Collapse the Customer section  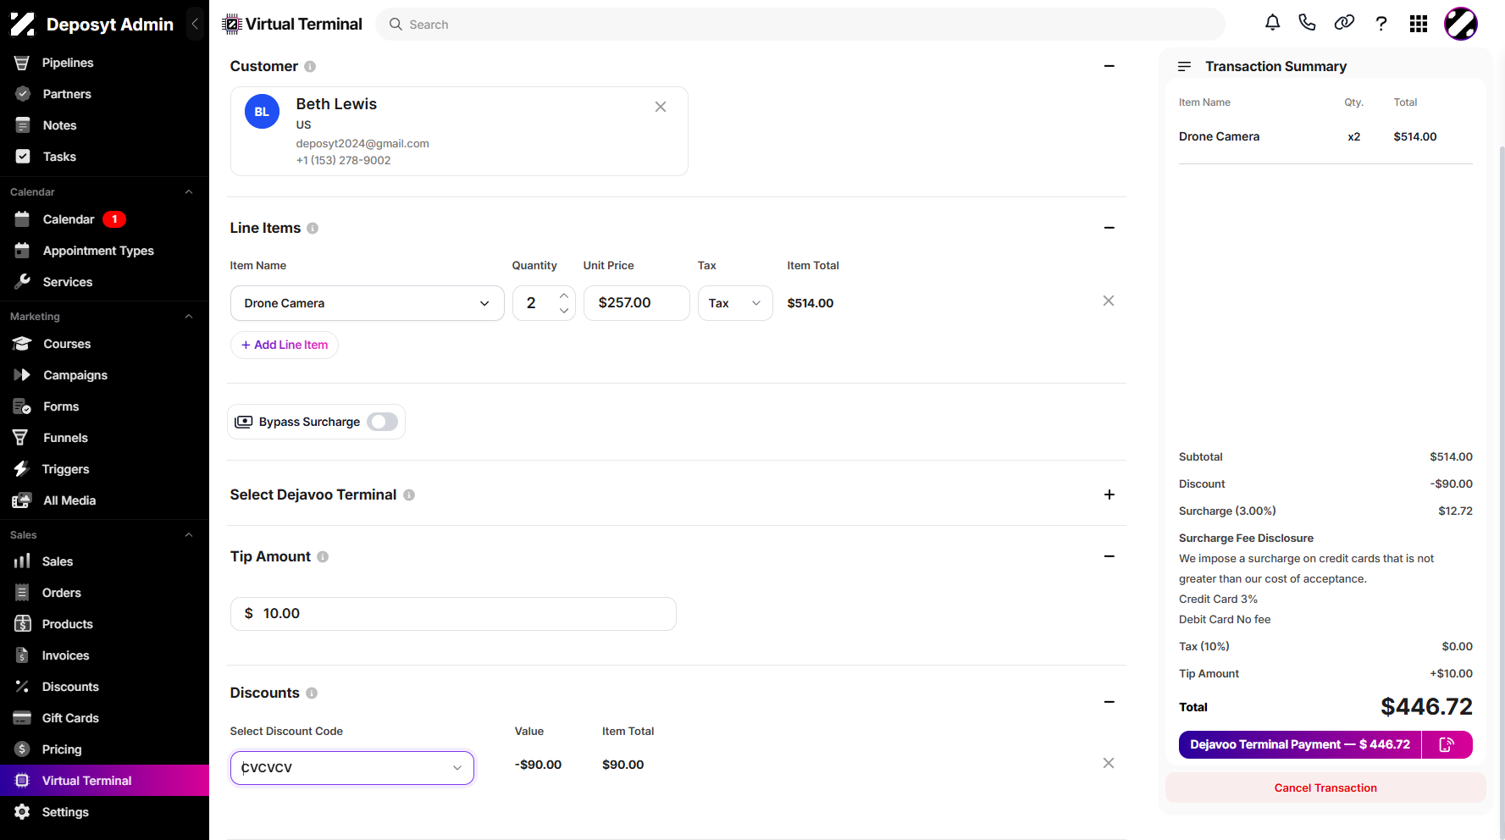click(1109, 66)
